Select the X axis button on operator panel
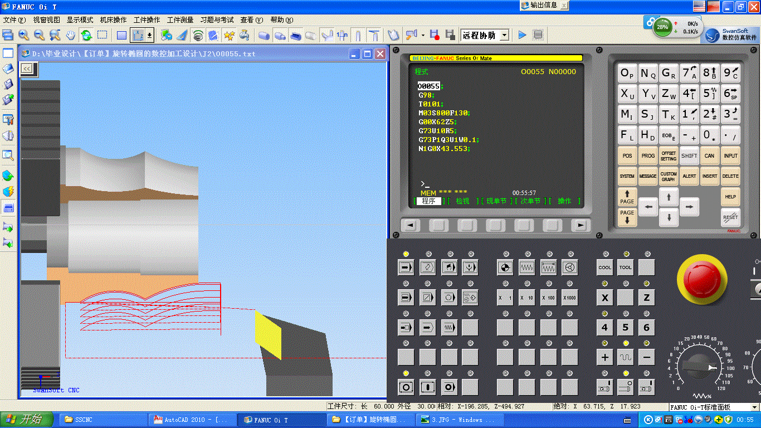Image resolution: width=761 pixels, height=428 pixels. 604,298
